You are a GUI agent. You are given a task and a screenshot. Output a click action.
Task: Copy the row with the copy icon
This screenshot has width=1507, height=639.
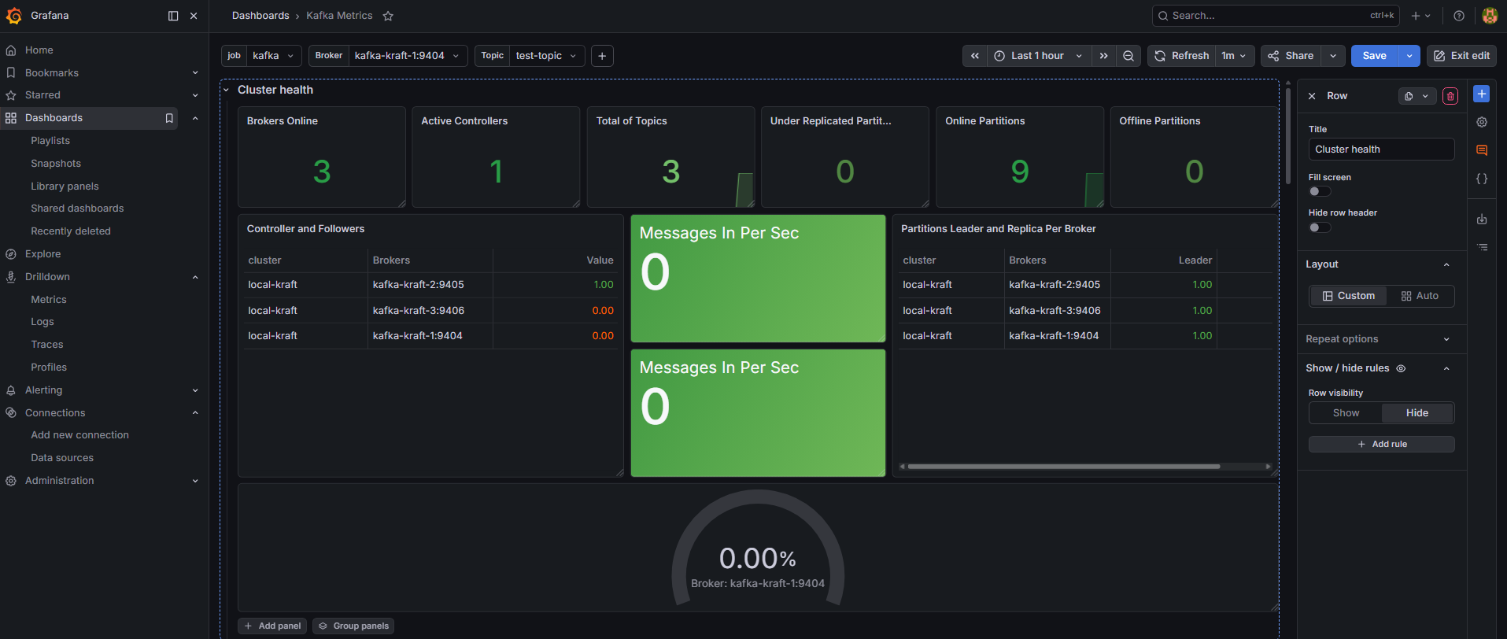(1409, 96)
